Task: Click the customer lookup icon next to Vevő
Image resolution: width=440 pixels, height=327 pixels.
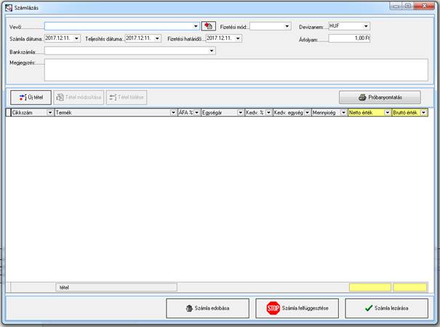Action: (209, 25)
